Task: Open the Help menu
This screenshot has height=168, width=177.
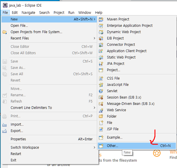Action: tap(99, 12)
